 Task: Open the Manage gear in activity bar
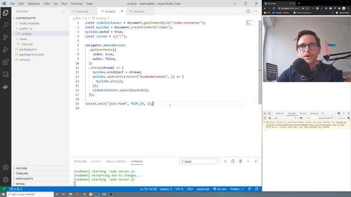[x=5, y=179]
